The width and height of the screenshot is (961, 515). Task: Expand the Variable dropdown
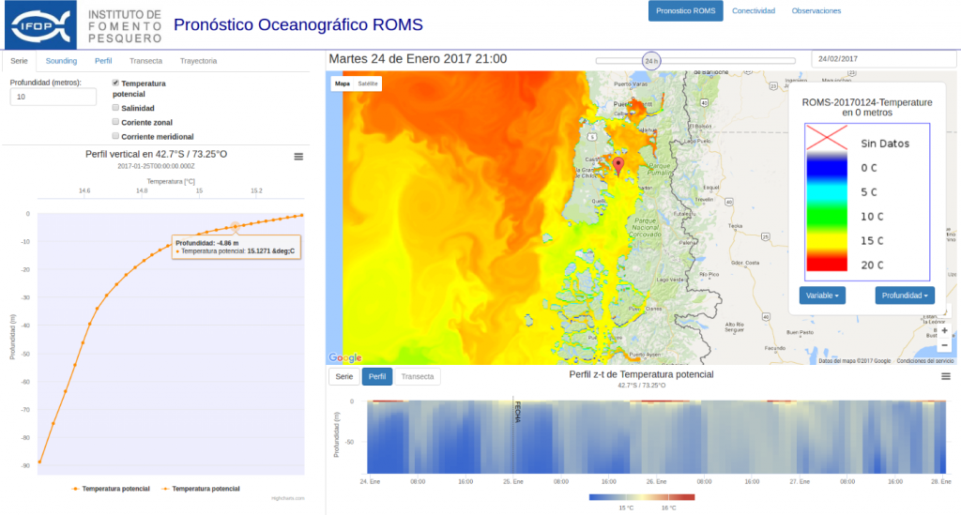point(823,295)
